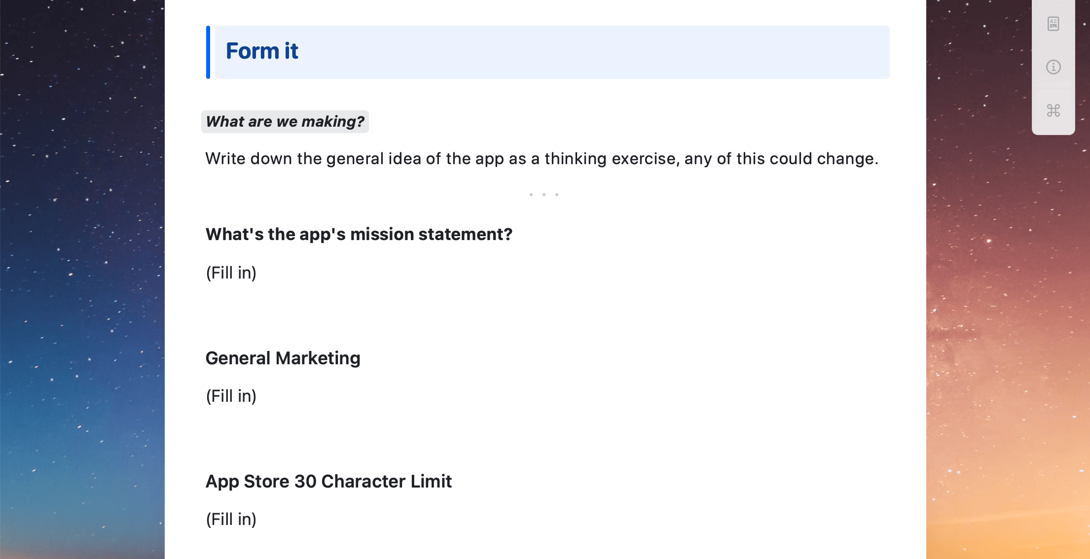Click the three-dot section divider
This screenshot has height=559, width=1090.
click(x=544, y=194)
